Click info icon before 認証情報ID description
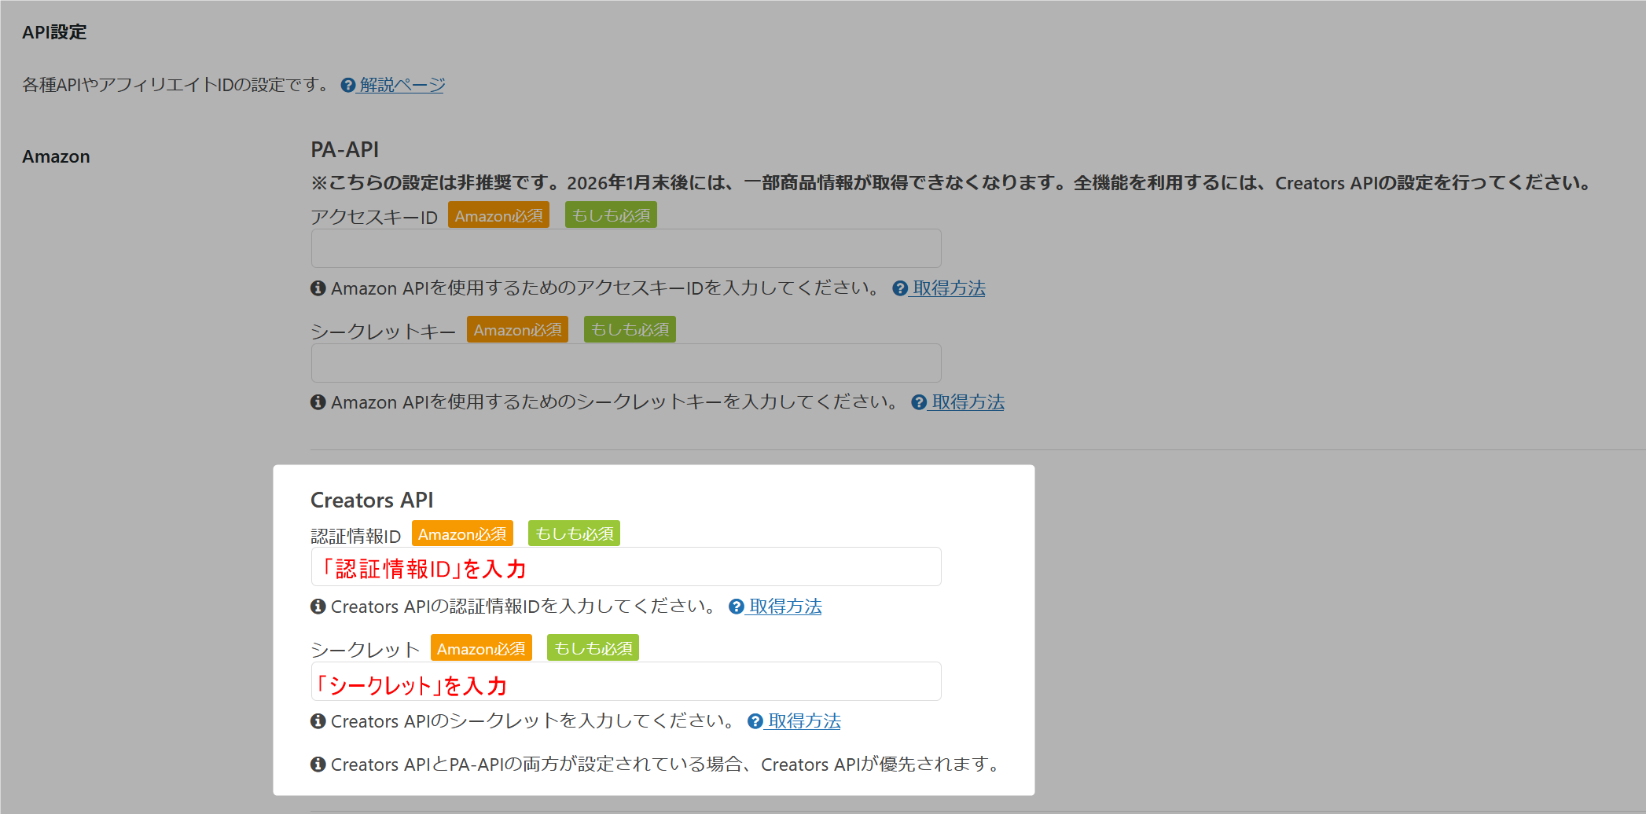The image size is (1646, 814). [318, 607]
